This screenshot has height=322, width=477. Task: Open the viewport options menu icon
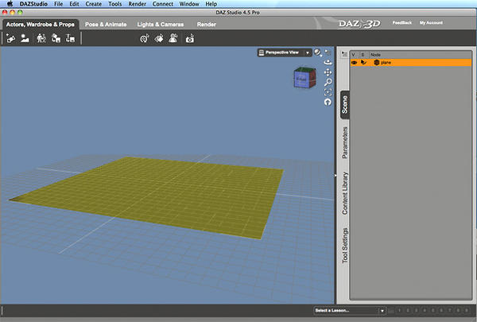pos(328,52)
